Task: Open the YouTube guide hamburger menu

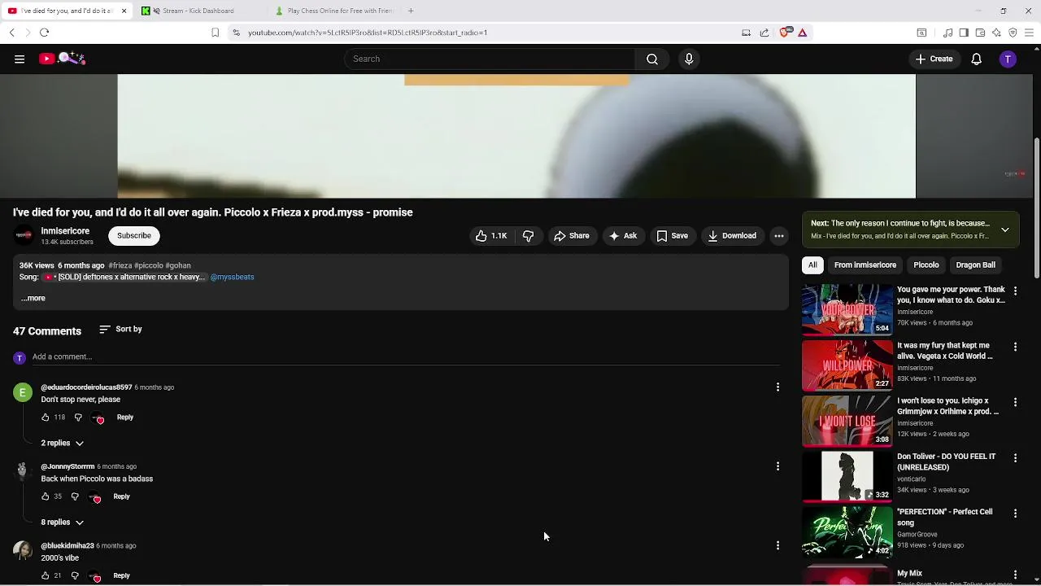Action: (x=20, y=59)
